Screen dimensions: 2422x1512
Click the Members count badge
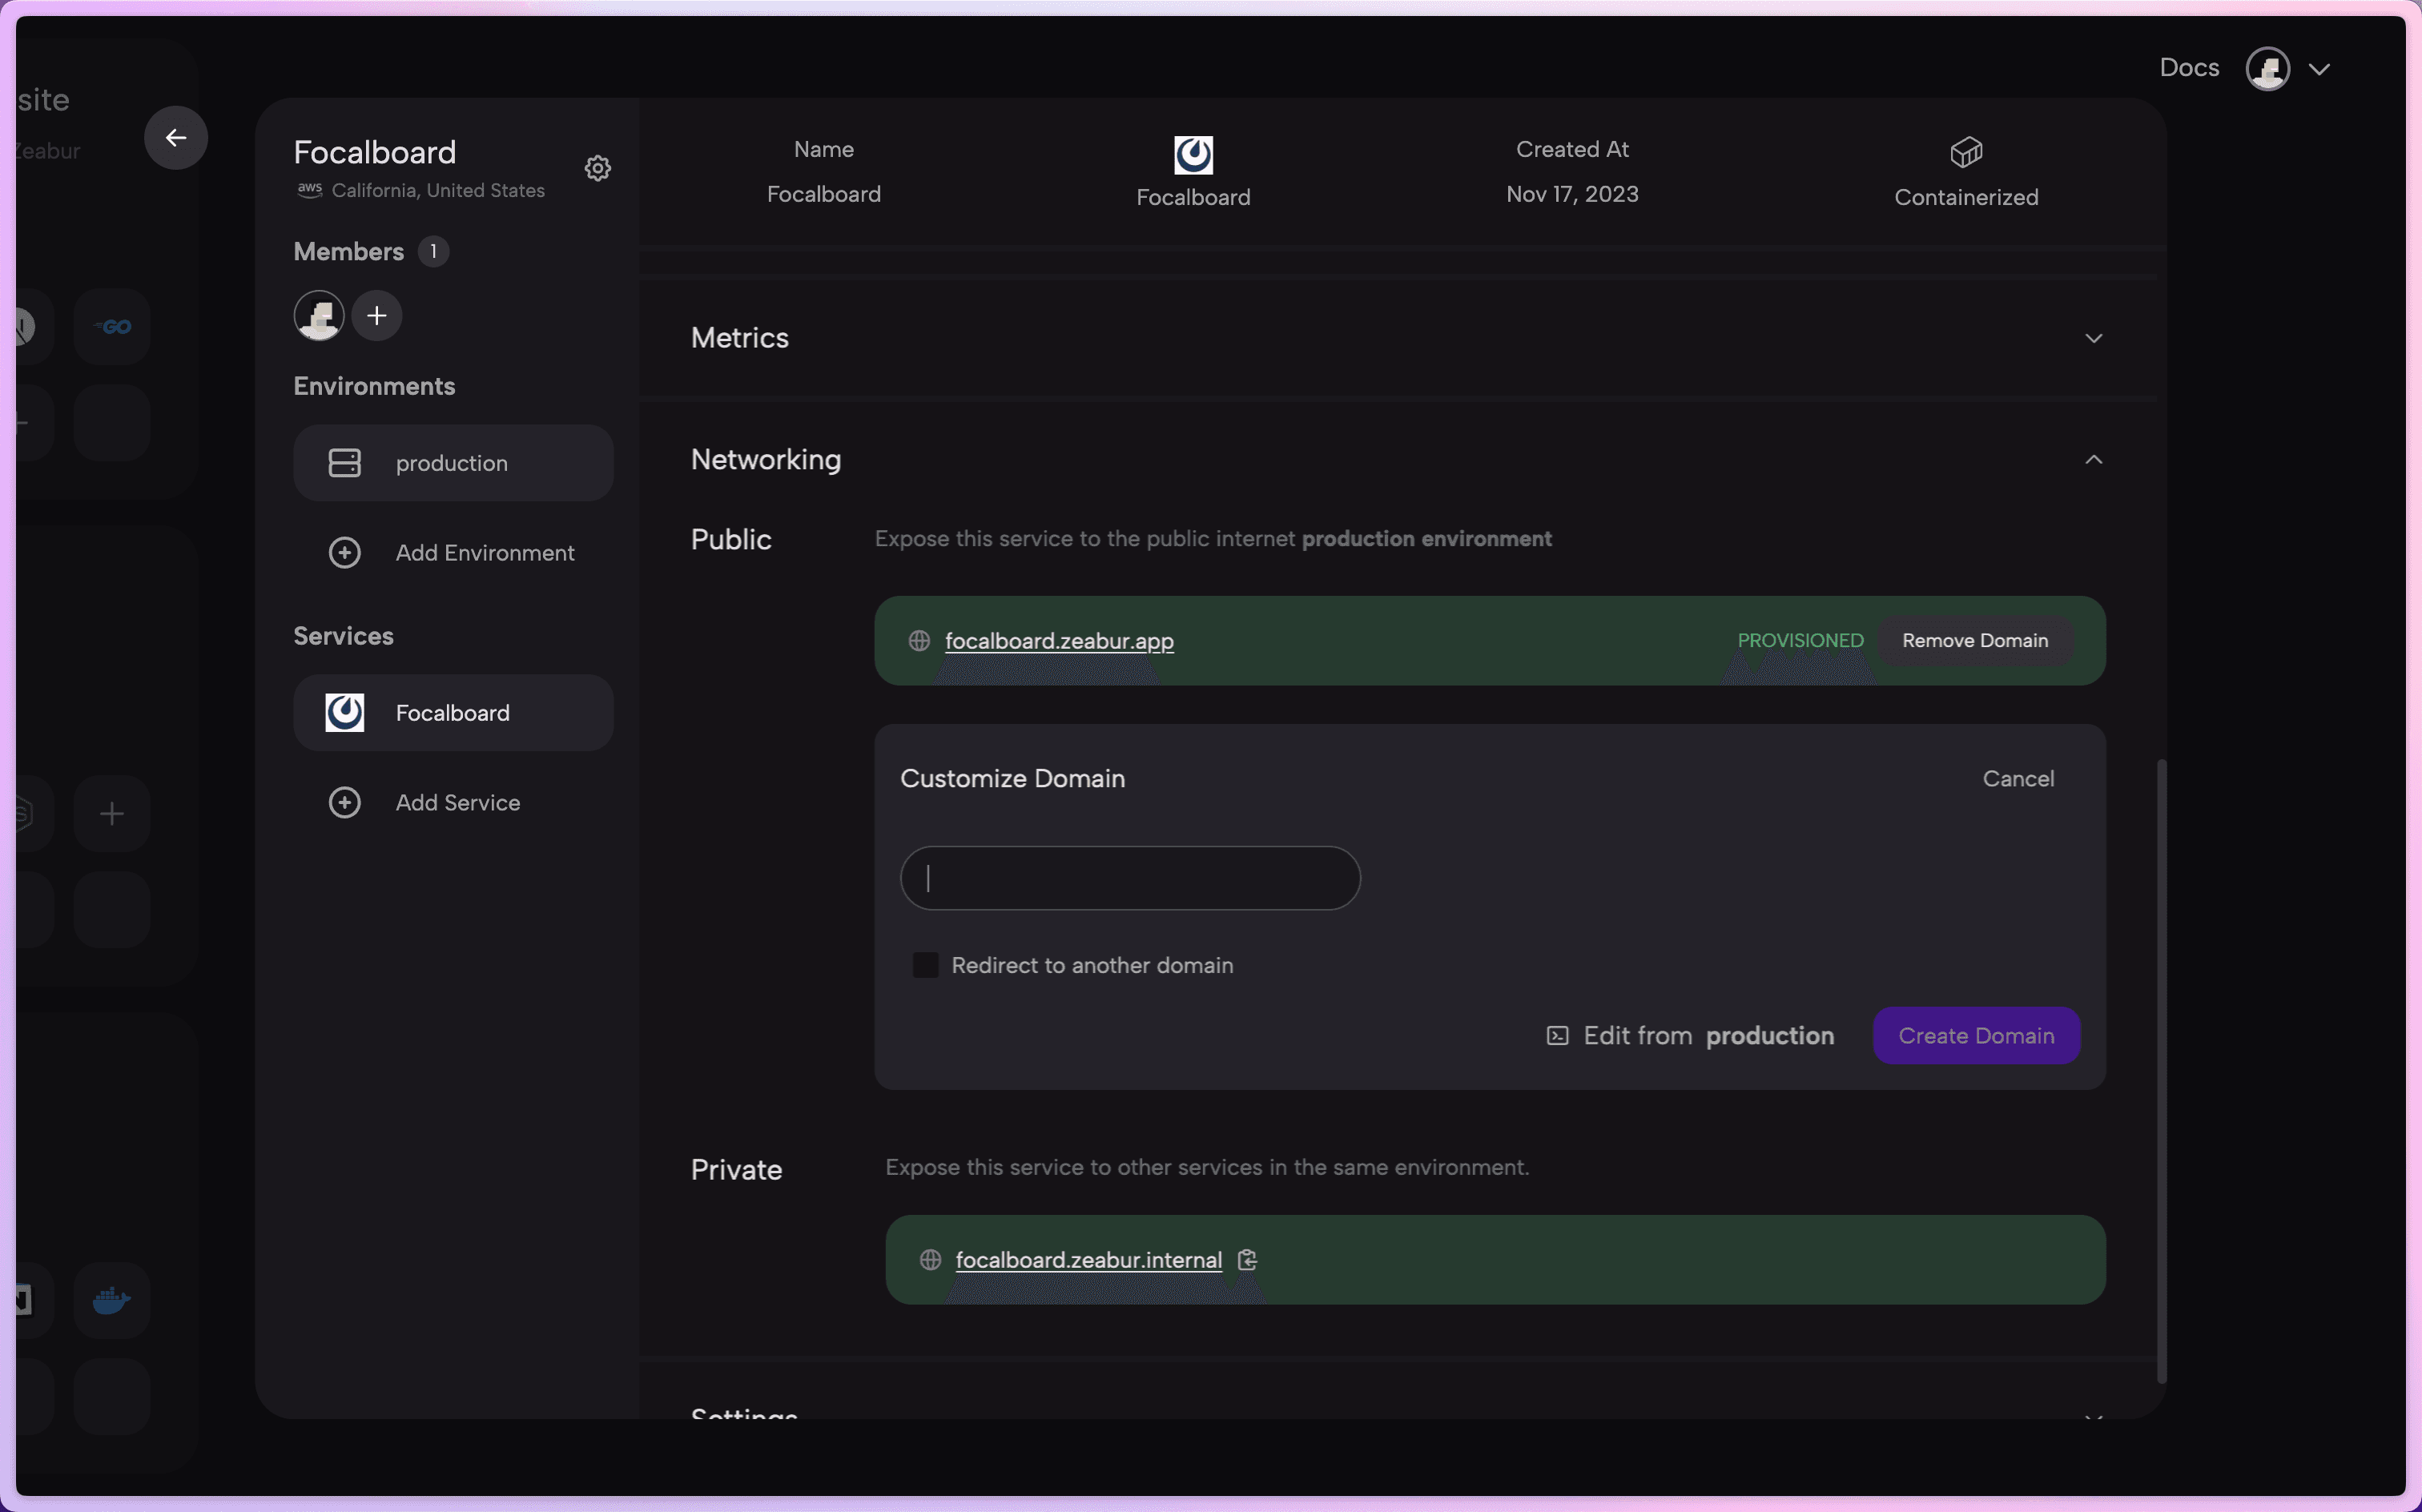(432, 251)
